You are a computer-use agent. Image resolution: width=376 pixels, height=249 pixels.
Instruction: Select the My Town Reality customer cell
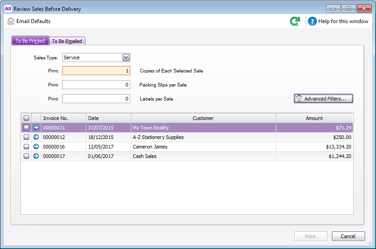tap(203, 128)
